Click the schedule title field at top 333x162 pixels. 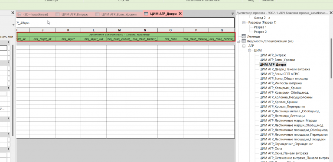point(125,22)
